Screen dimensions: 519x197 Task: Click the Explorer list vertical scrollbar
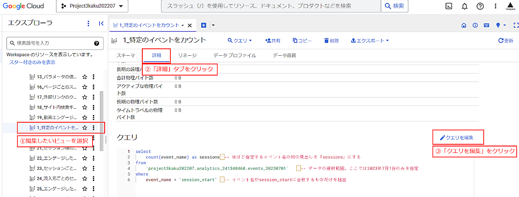[x=102, y=112]
